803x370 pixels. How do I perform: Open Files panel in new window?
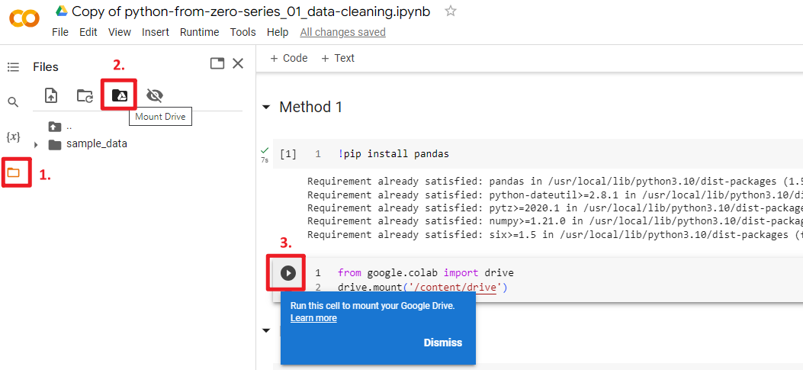pos(217,63)
